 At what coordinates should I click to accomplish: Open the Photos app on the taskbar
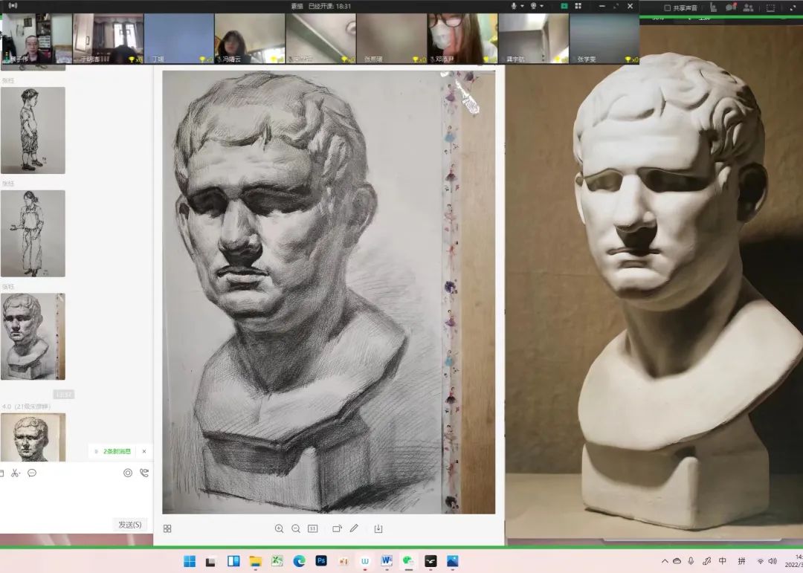452,561
